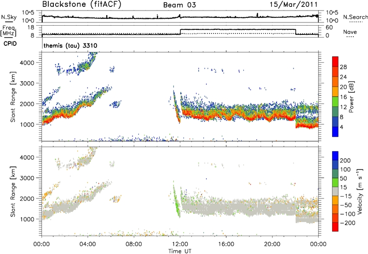Click the "20:00" time tick label

272,244
